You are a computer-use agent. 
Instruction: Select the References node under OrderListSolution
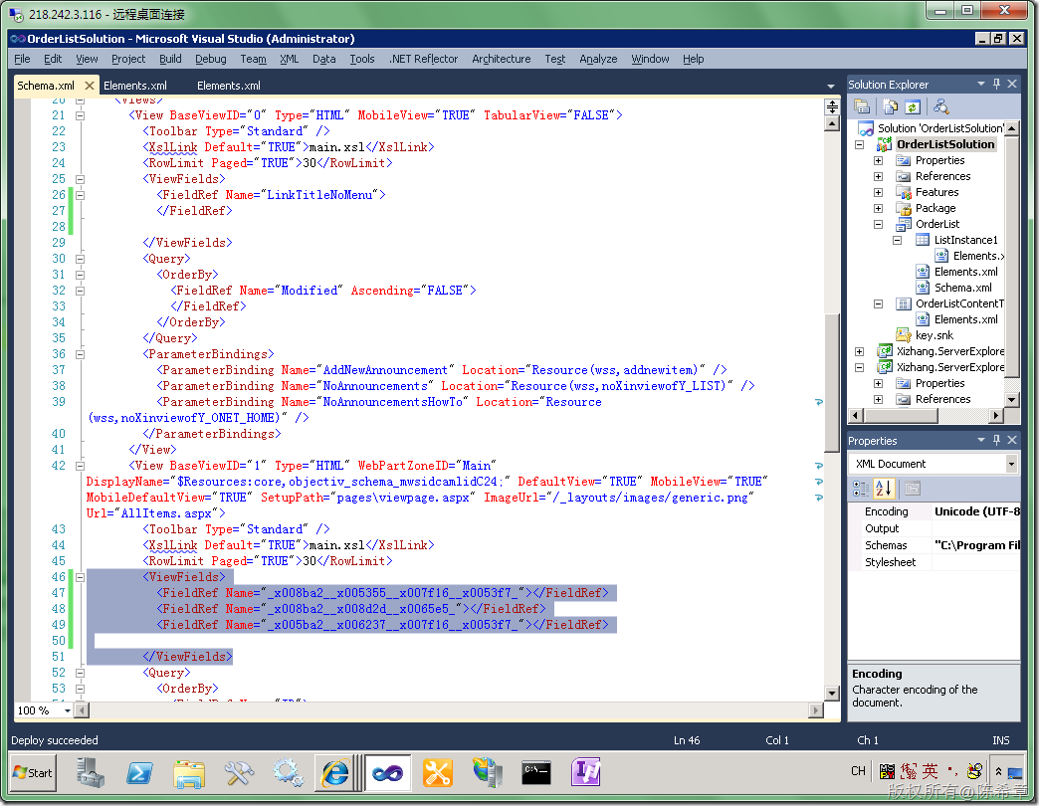click(942, 176)
